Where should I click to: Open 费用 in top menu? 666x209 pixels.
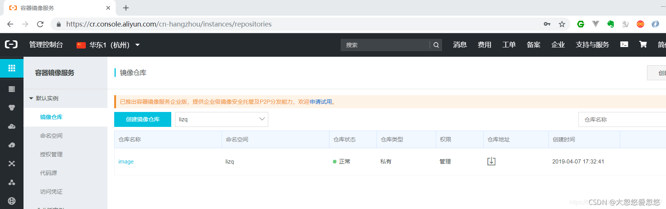[x=484, y=45]
